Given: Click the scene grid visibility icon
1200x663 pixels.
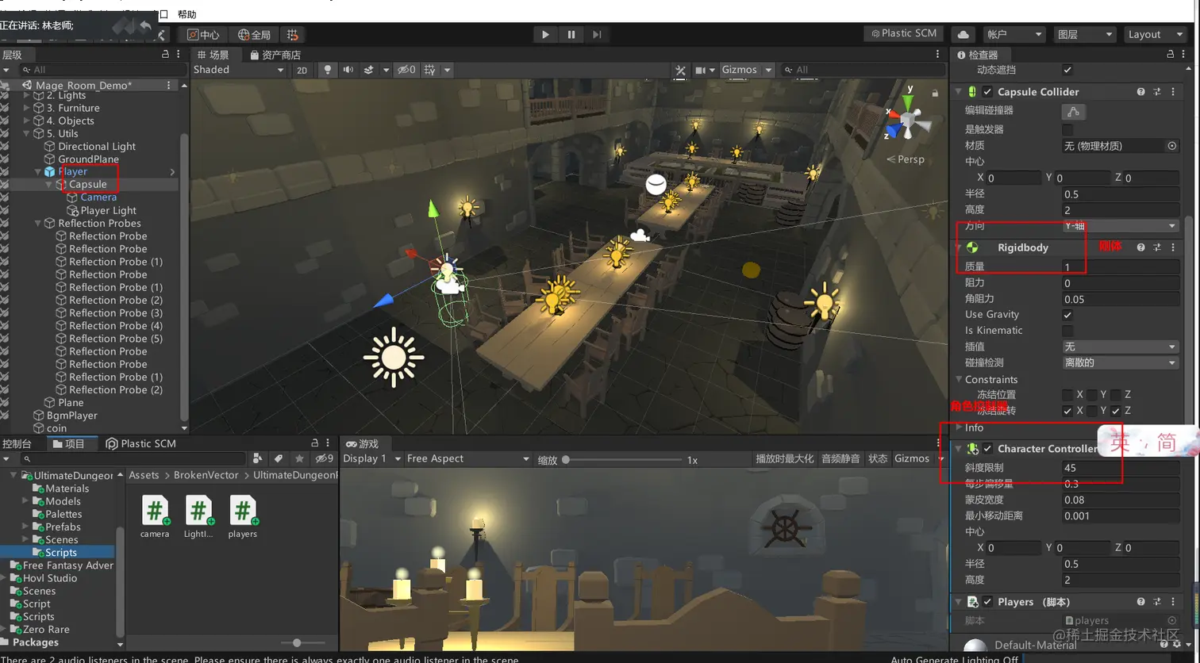Looking at the screenshot, I should click(429, 70).
